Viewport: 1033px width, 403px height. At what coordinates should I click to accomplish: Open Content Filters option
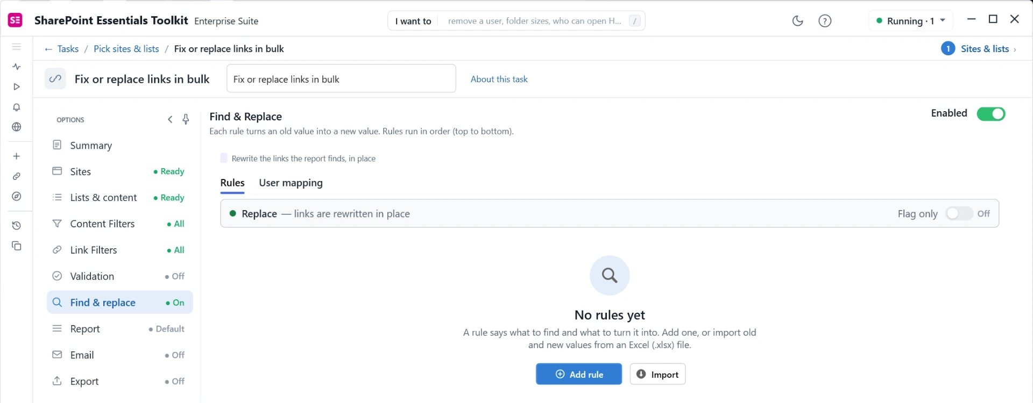click(x=120, y=224)
